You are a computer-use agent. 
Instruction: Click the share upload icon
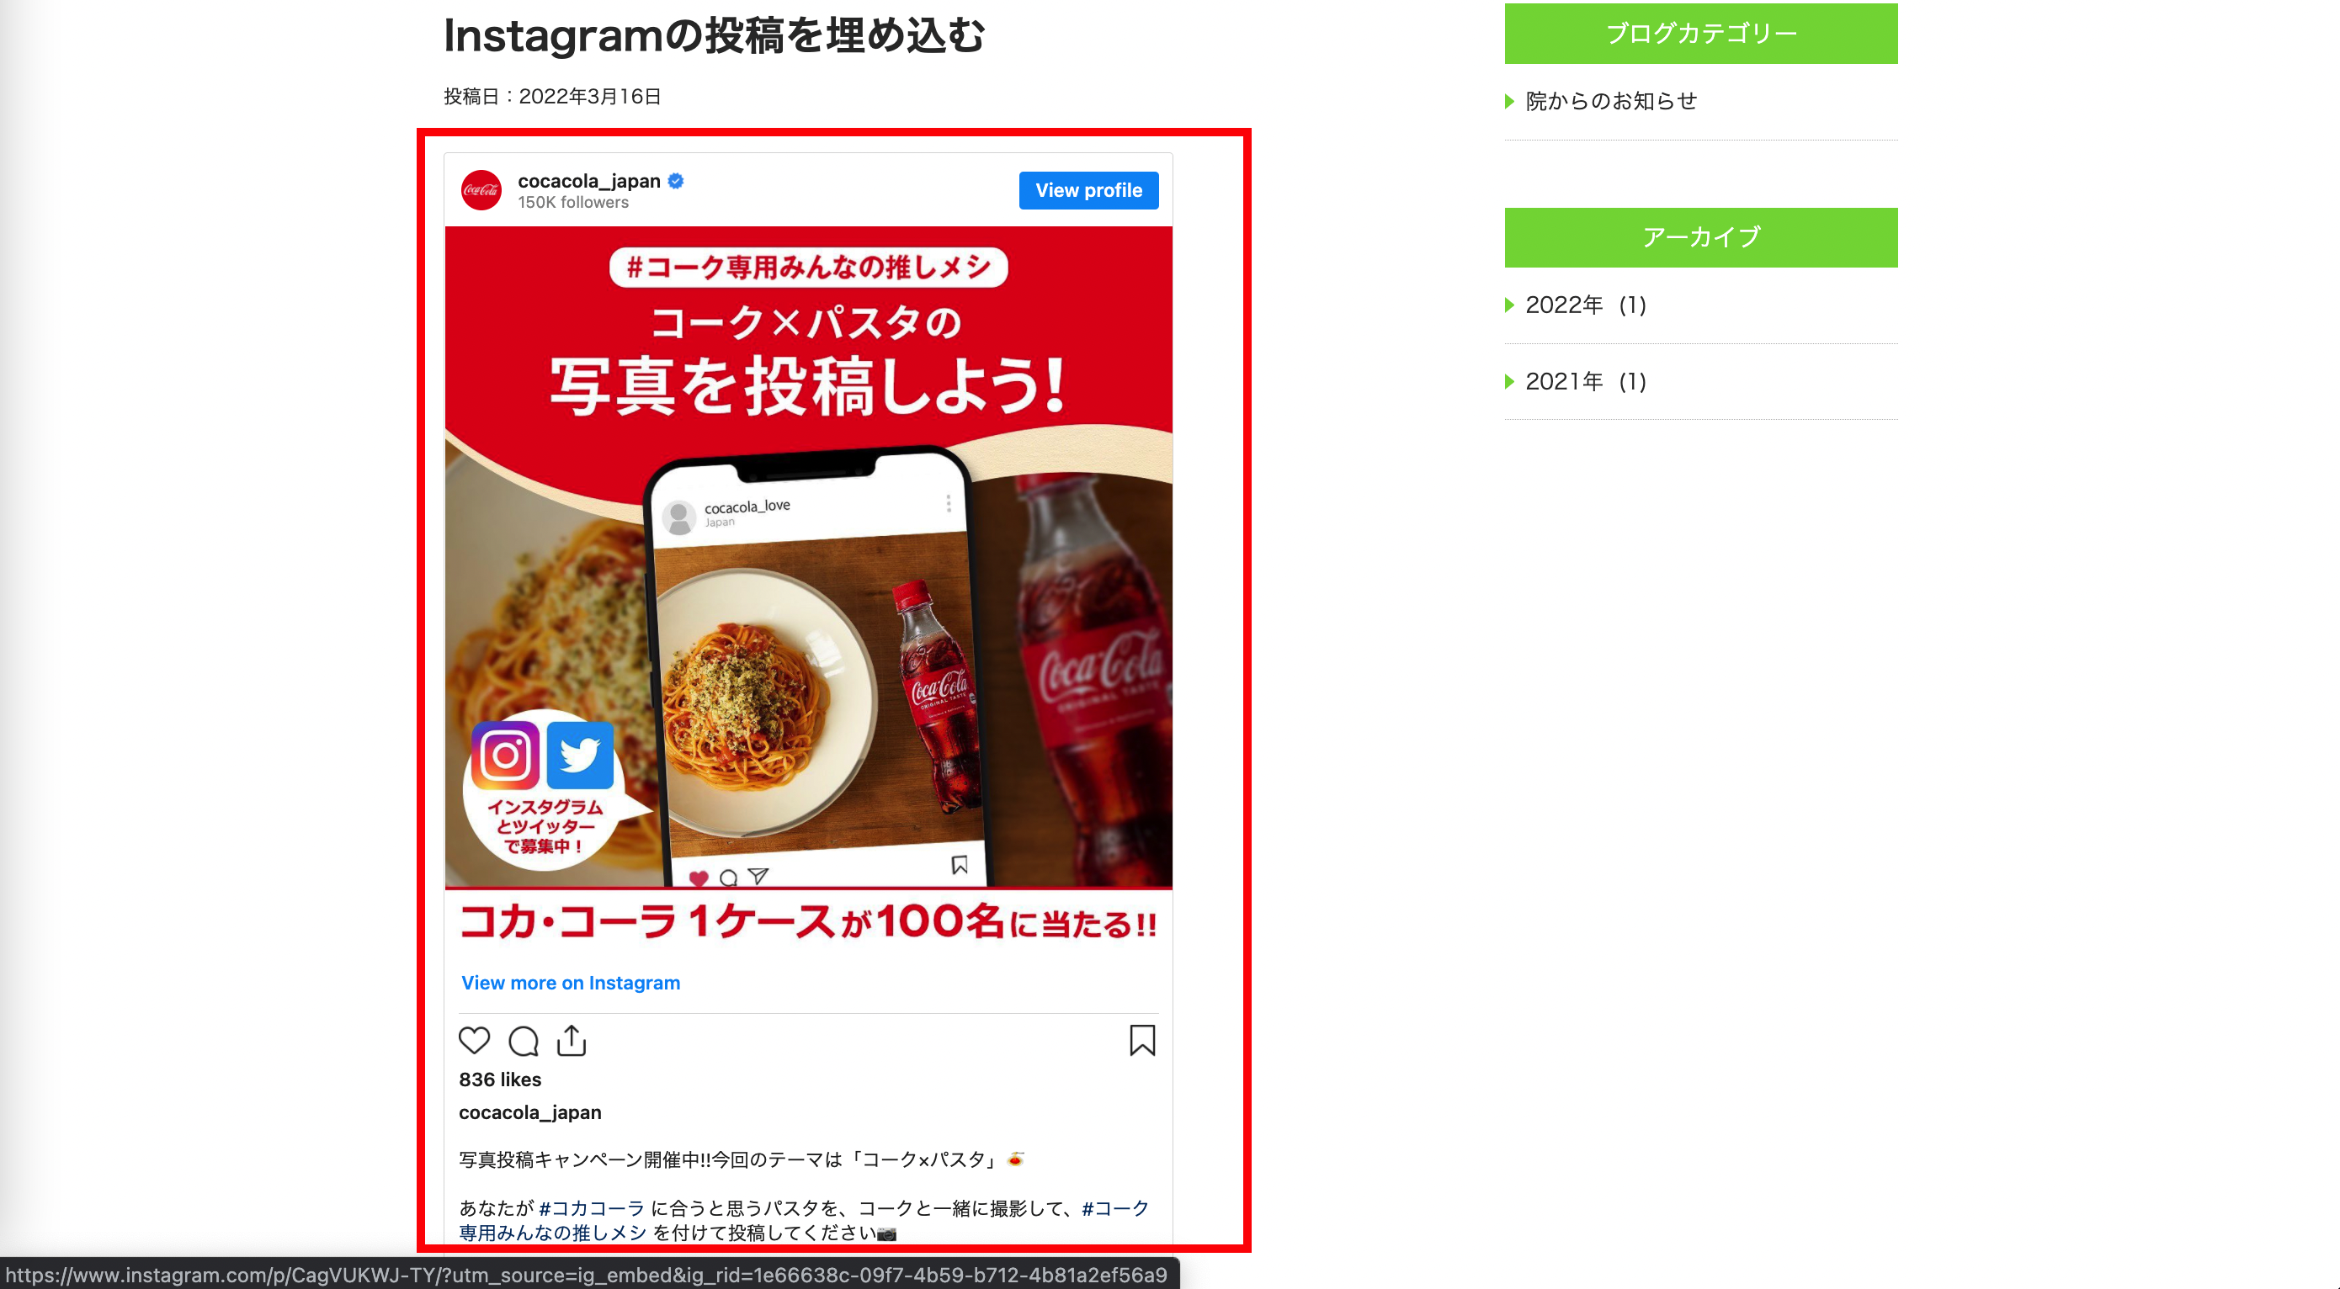[572, 1040]
